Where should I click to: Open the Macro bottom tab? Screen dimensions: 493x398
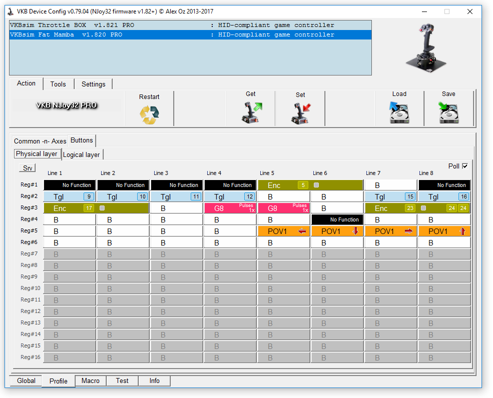[x=91, y=380]
